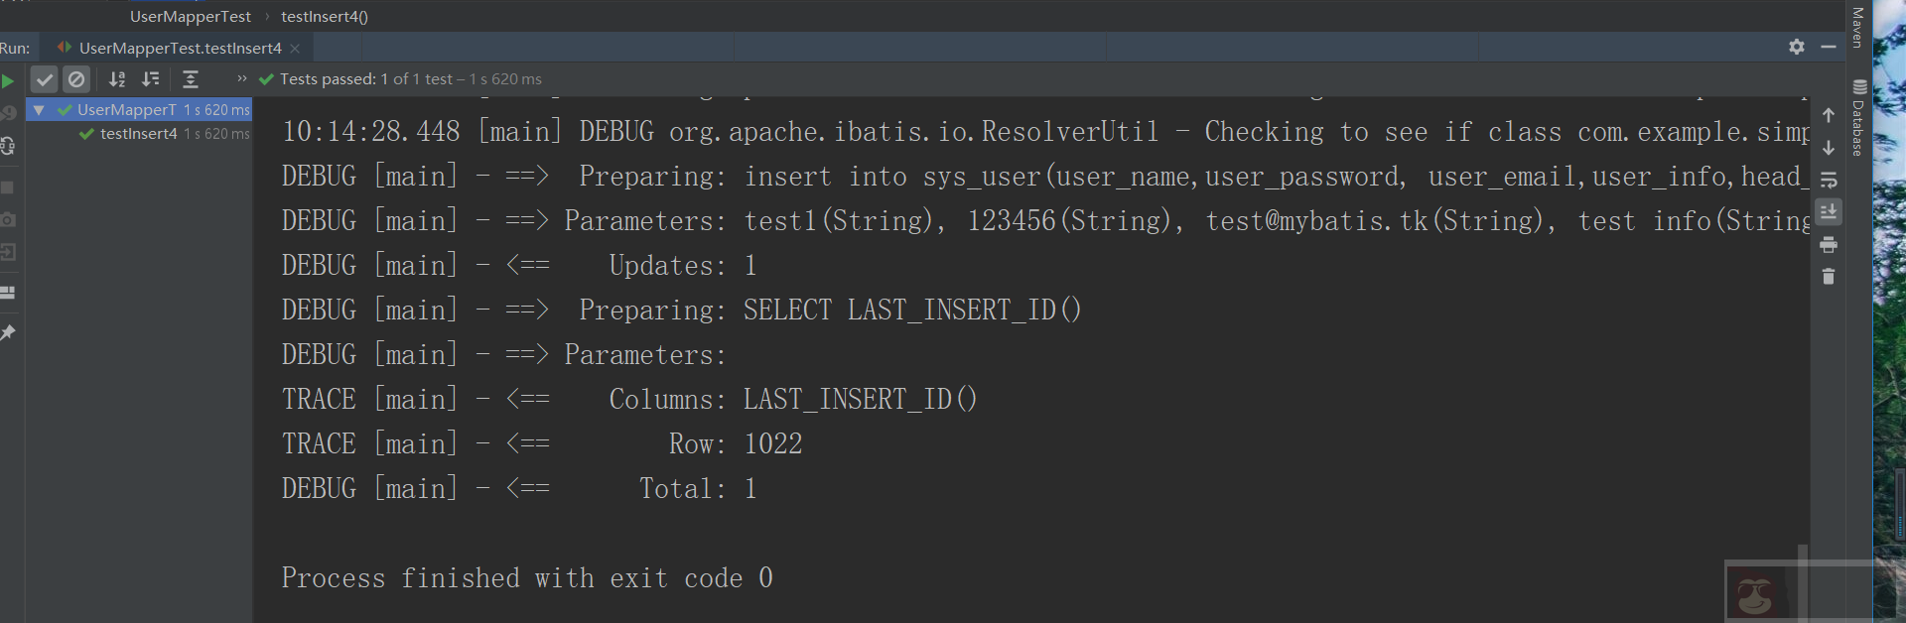Viewport: 1906px width, 623px height.
Task: Hide the Run tool window
Action: point(1829,47)
